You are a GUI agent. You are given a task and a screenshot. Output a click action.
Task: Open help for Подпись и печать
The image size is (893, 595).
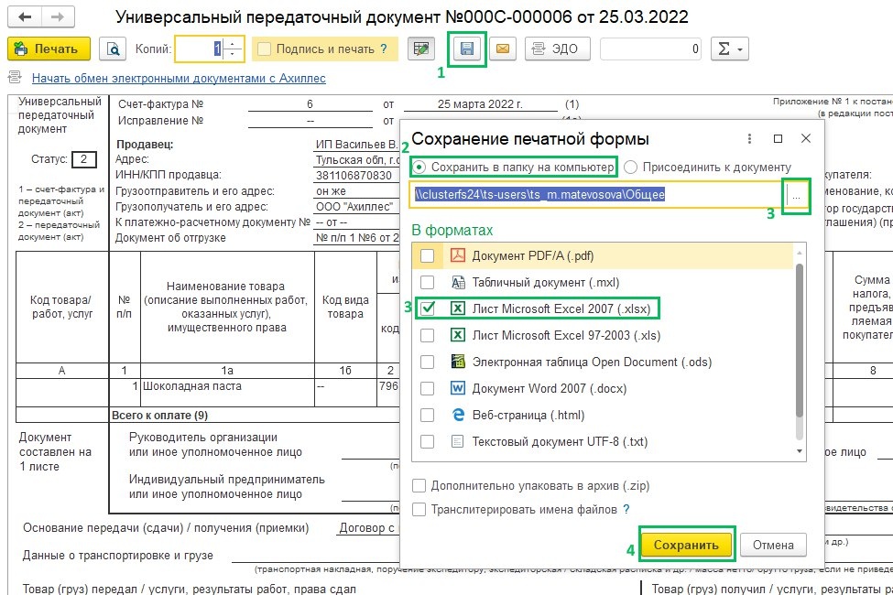coord(383,49)
